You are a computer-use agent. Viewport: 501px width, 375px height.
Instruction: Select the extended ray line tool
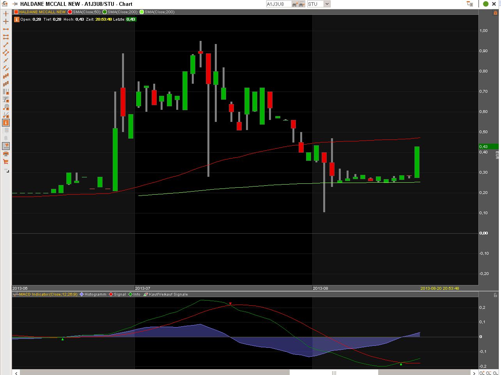[6, 60]
